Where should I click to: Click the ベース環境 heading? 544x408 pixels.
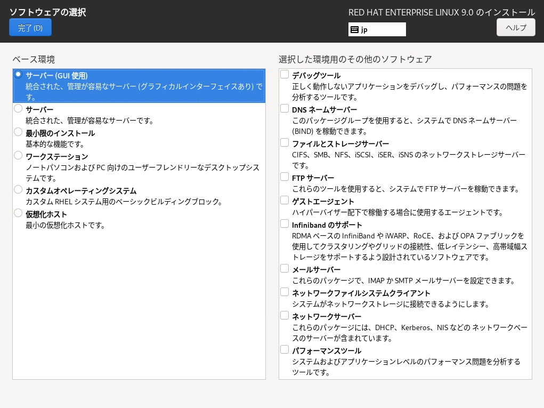tap(34, 59)
